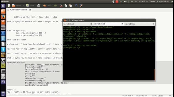Viewport: 174px width, 97px height.
Task: Click the New document icon in gedit toolbar
Action: (x=9, y=5)
